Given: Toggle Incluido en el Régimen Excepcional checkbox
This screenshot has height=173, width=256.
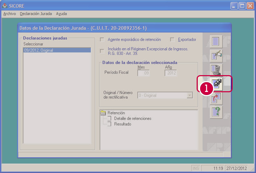Looking at the screenshot, I should 102,51.
